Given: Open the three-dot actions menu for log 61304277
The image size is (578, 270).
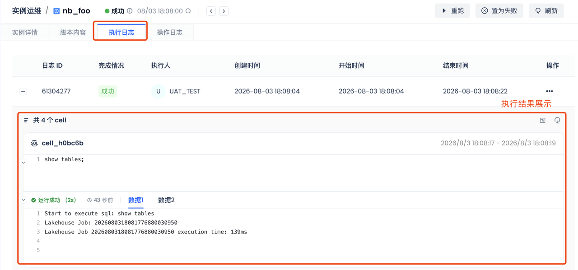Looking at the screenshot, I should [549, 91].
